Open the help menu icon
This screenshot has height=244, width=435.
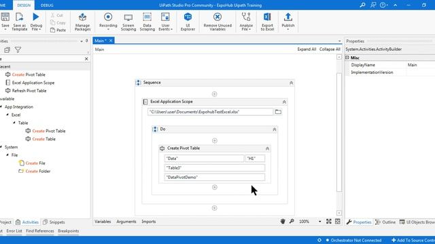pyautogui.click(x=383, y=5)
